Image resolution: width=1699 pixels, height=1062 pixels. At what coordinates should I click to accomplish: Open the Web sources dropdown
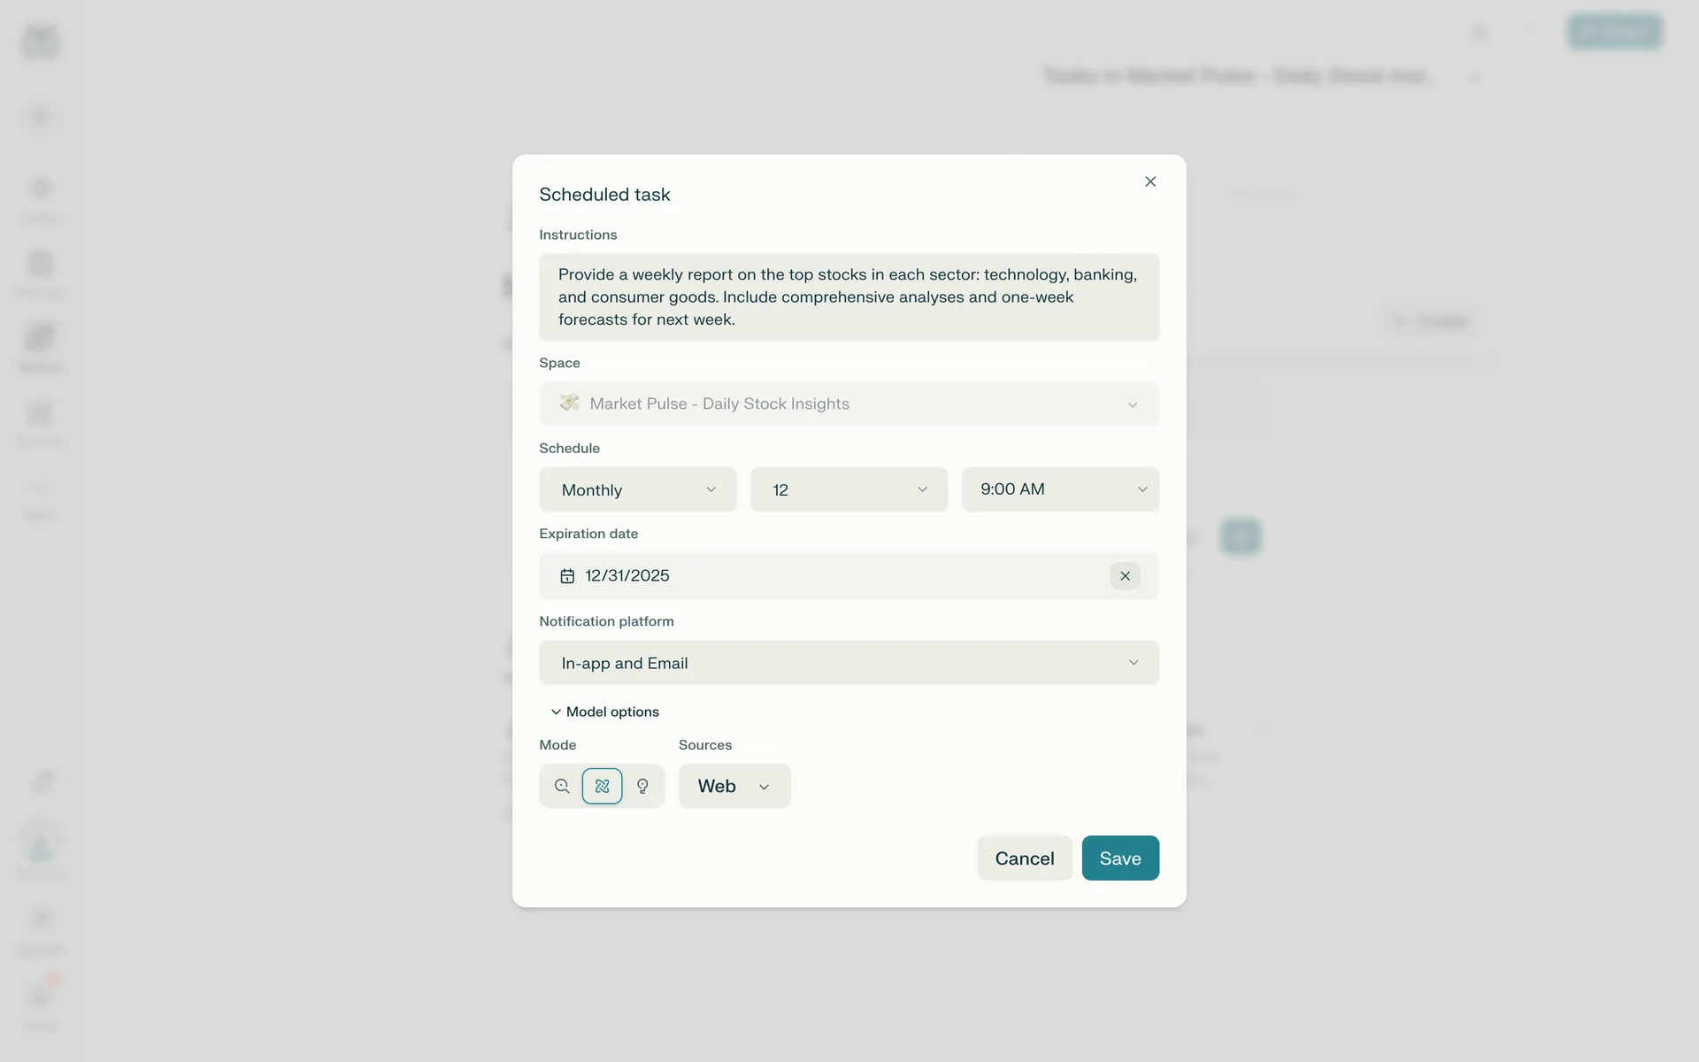(x=734, y=786)
